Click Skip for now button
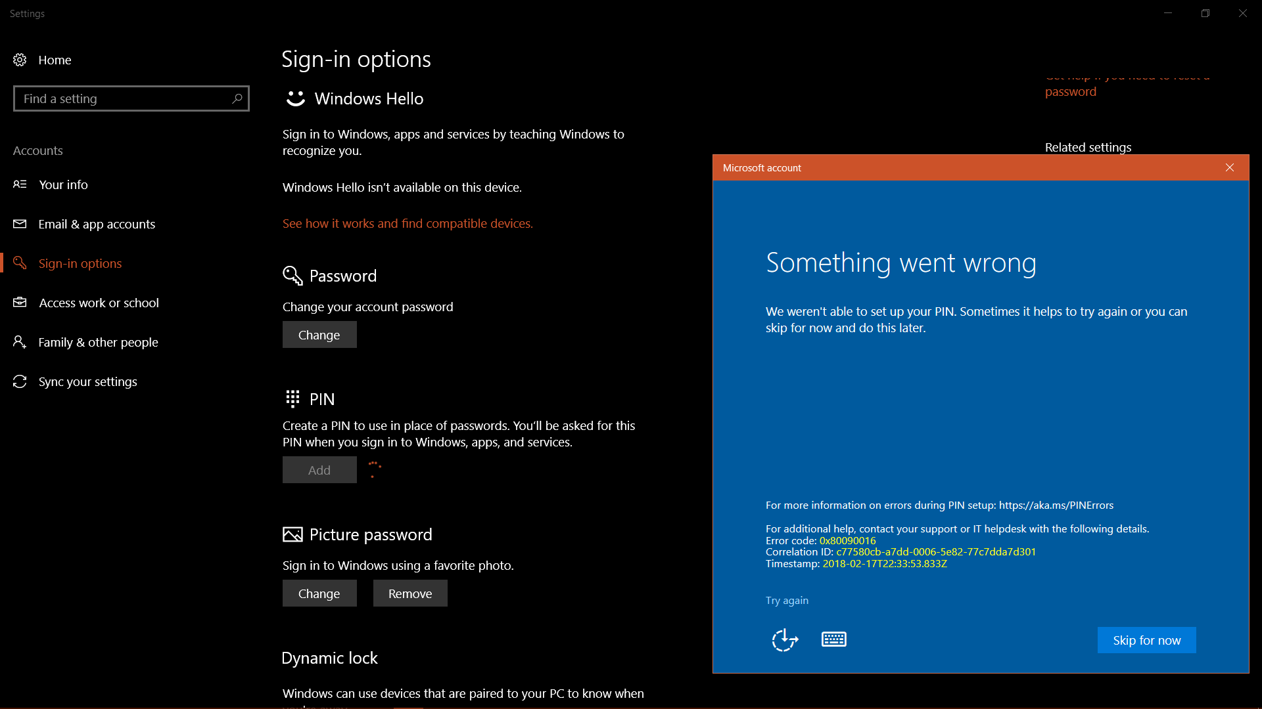The width and height of the screenshot is (1262, 709). (x=1147, y=640)
